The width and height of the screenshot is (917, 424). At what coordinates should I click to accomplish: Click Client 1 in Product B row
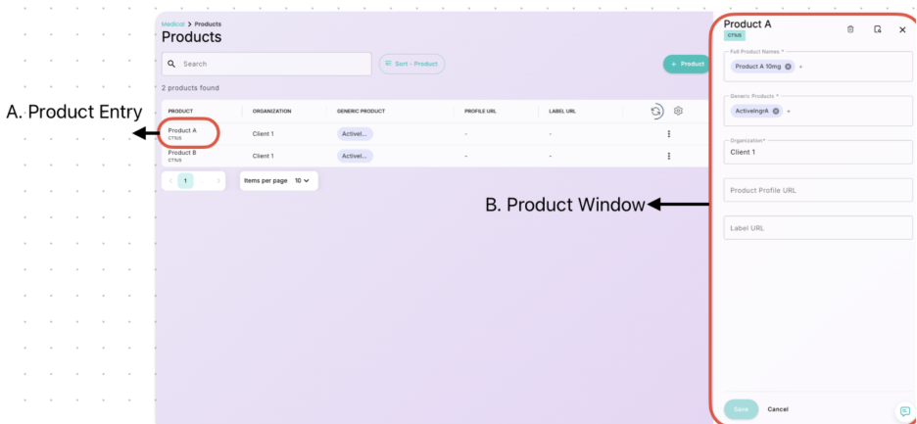tap(264, 156)
